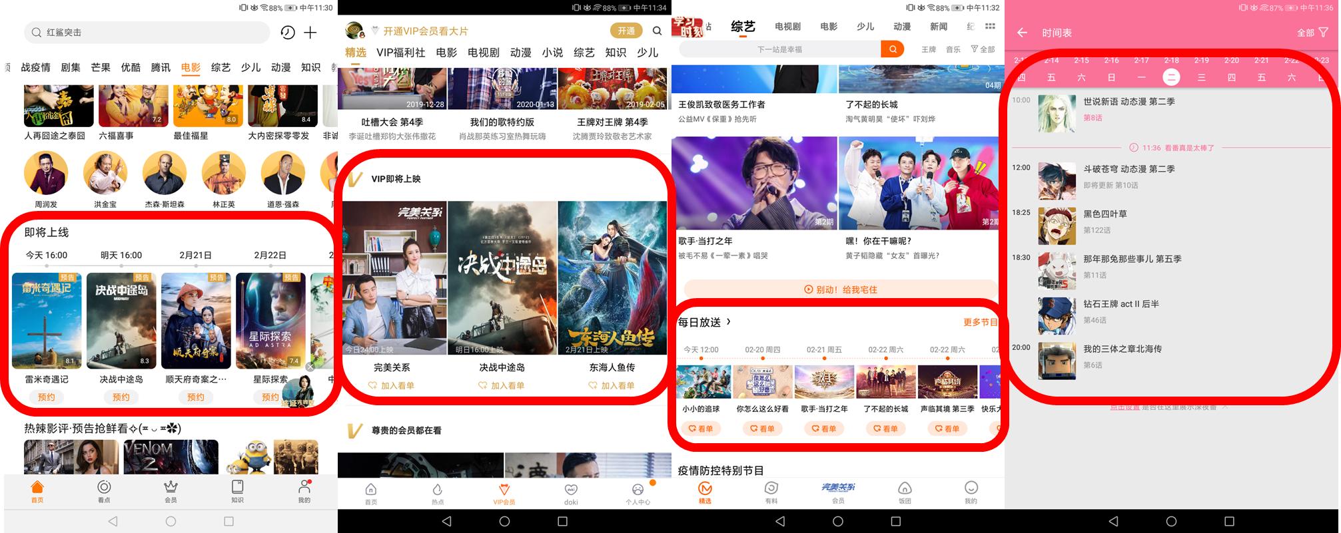Image resolution: width=1341 pixels, height=533 pixels.
Task: Open 歌手·当打之年 video thumbnail
Action: (754, 184)
